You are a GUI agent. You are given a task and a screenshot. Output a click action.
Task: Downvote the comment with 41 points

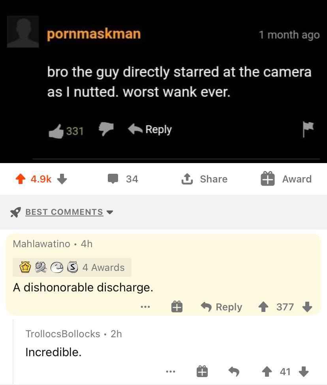(304, 372)
